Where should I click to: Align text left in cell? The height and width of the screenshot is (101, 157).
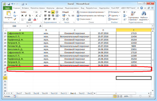point(46,16)
